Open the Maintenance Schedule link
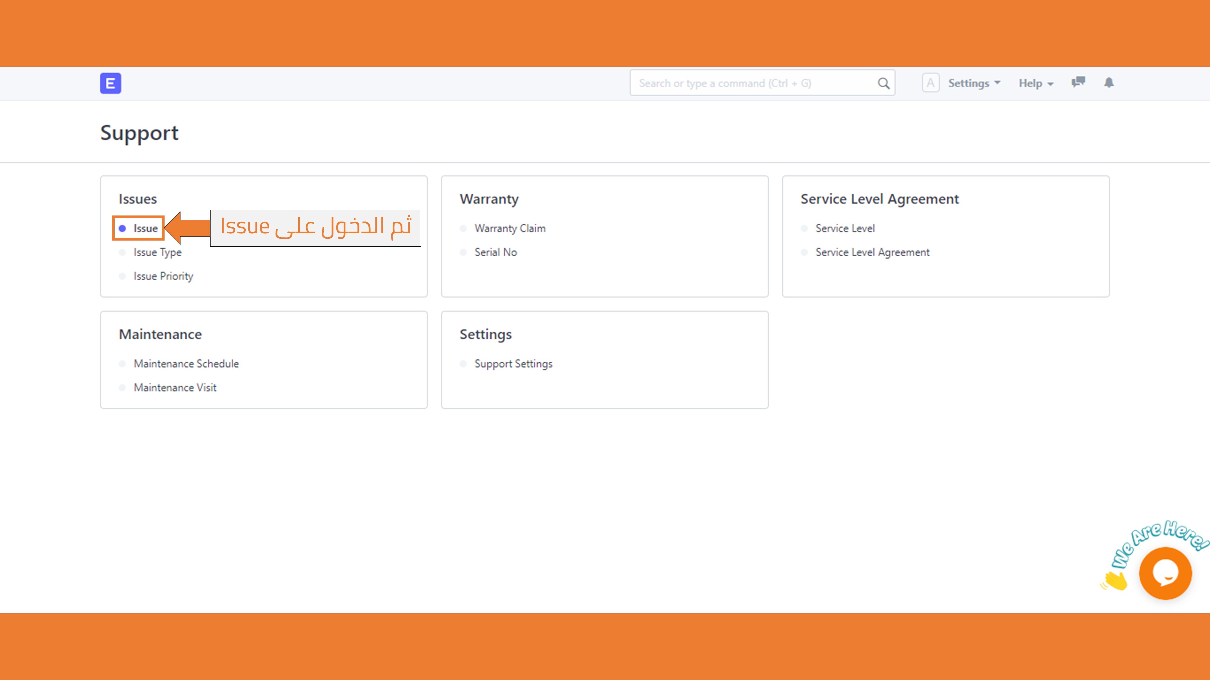Viewport: 1210px width, 680px height. 186,363
